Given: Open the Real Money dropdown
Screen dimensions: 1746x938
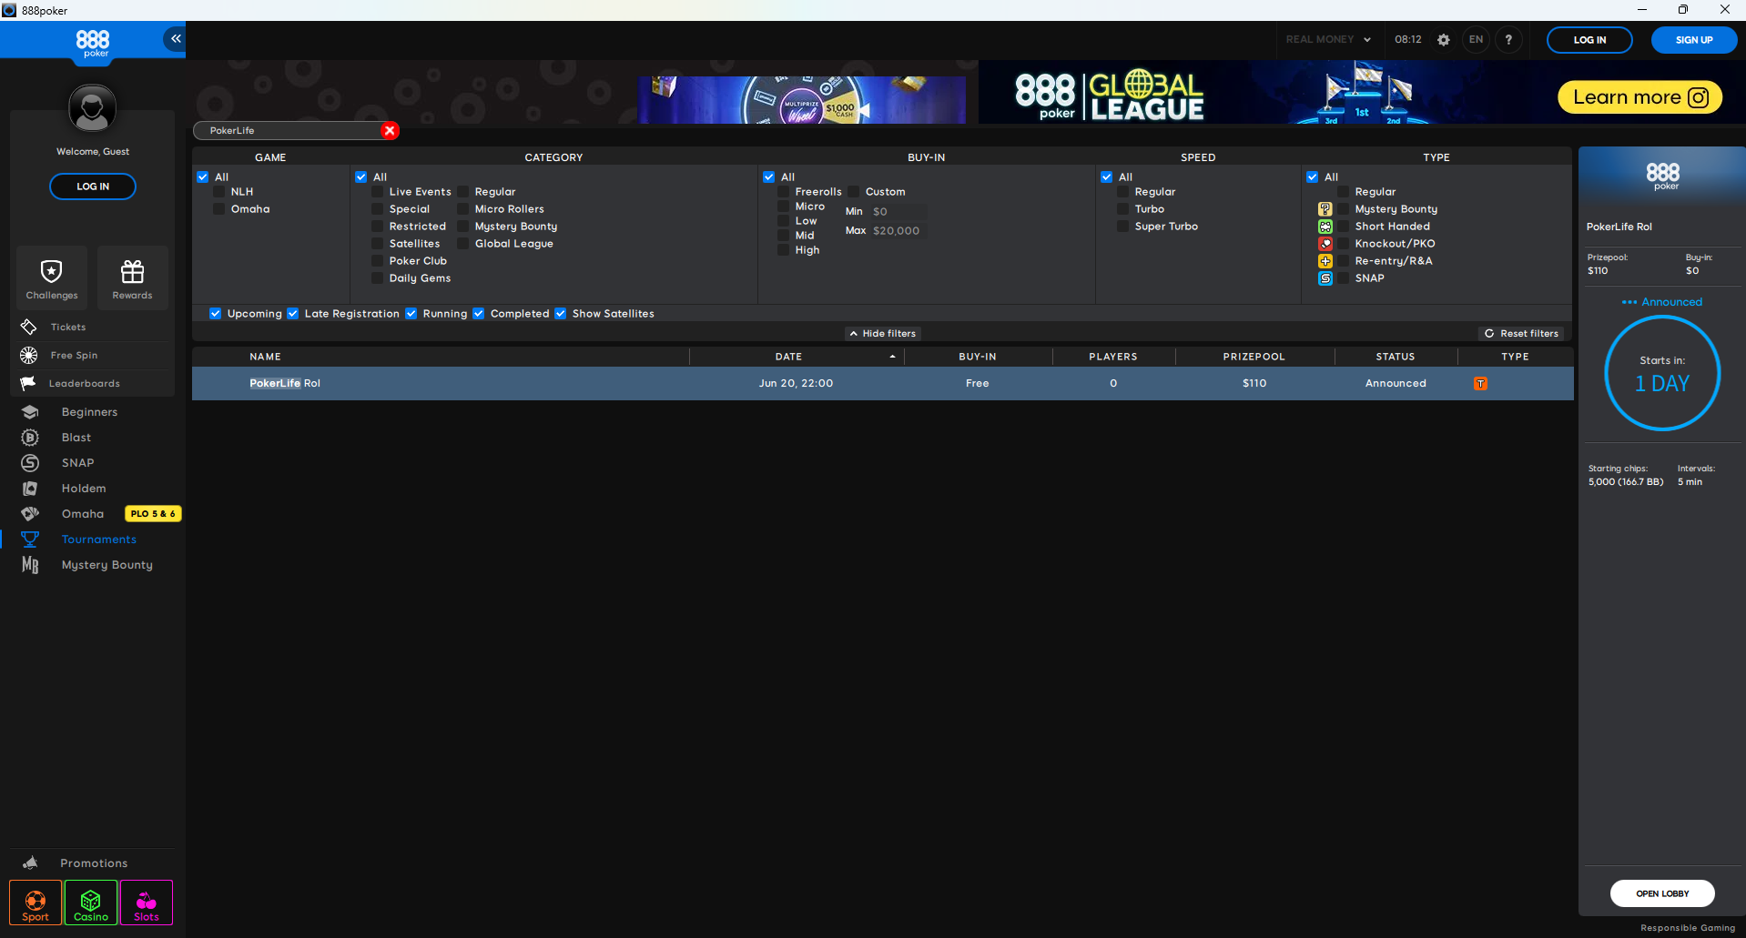Looking at the screenshot, I should pos(1328,40).
